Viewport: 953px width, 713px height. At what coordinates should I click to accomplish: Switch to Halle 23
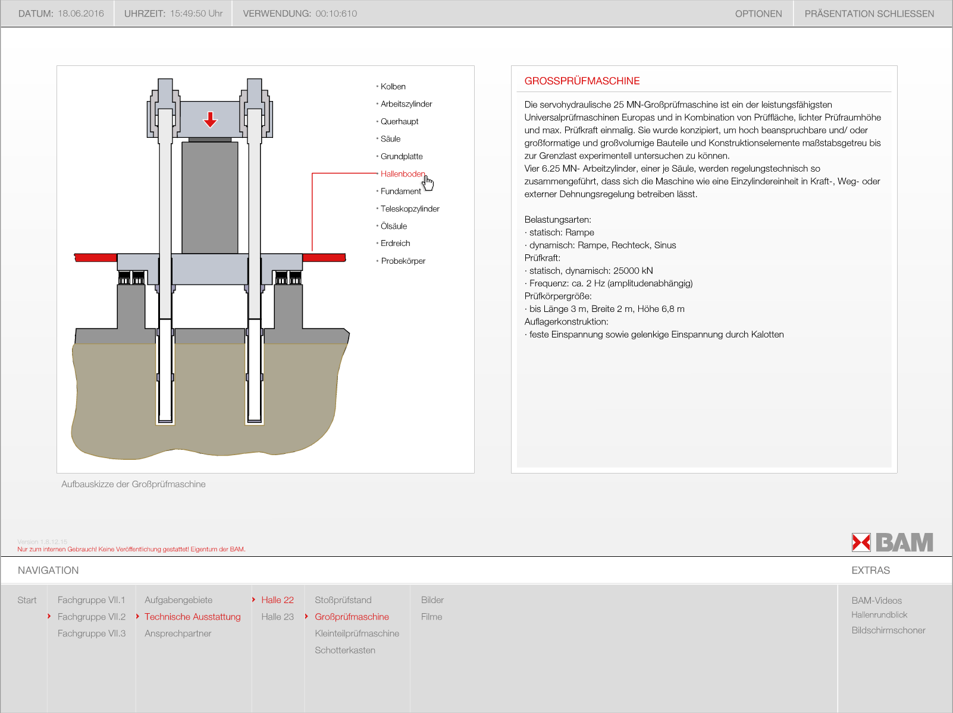[x=277, y=617]
